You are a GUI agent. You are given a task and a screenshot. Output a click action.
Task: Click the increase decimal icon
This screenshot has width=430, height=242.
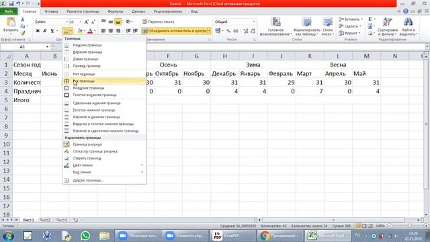[246, 31]
